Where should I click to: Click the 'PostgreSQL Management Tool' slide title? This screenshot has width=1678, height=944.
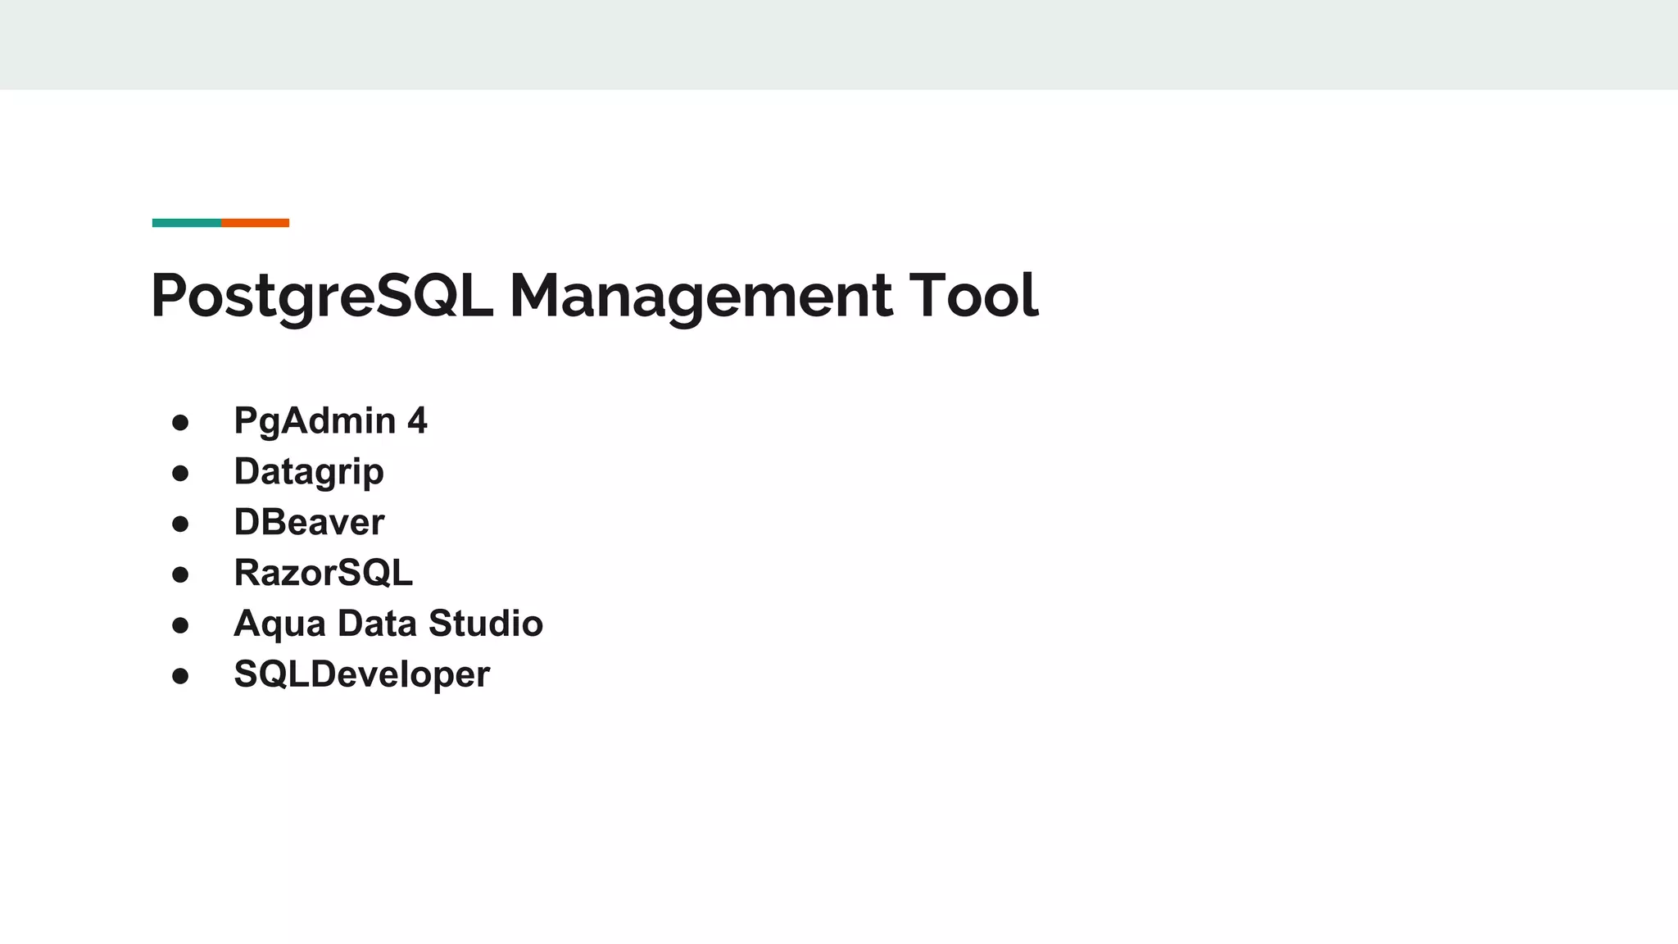(x=594, y=297)
